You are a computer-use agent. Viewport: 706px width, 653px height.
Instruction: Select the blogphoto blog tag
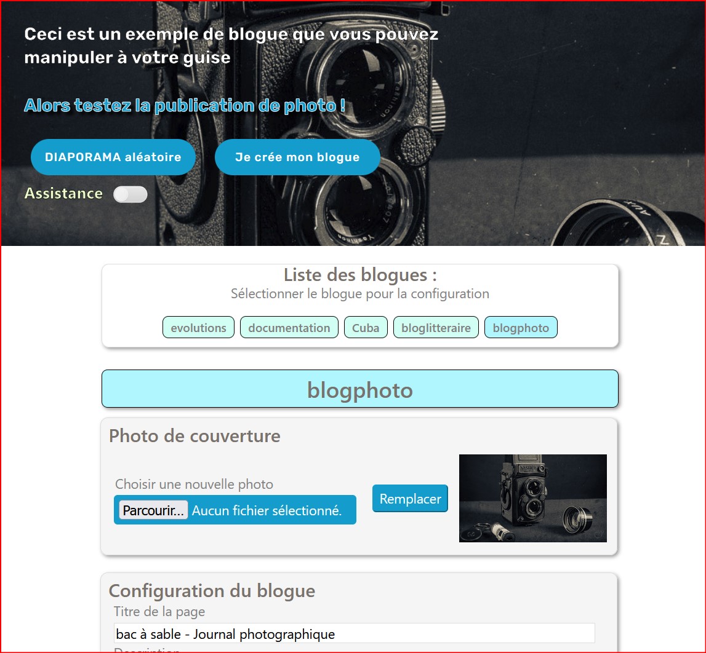click(521, 328)
